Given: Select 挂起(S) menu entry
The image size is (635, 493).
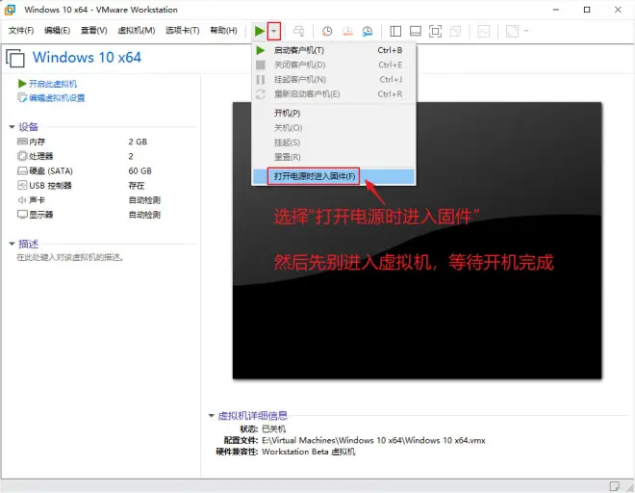Looking at the screenshot, I should [334, 143].
